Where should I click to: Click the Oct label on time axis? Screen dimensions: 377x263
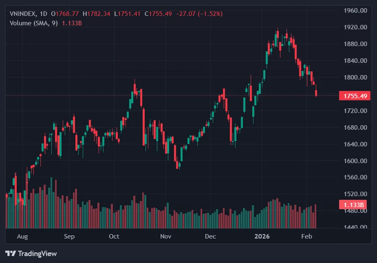tap(114, 237)
